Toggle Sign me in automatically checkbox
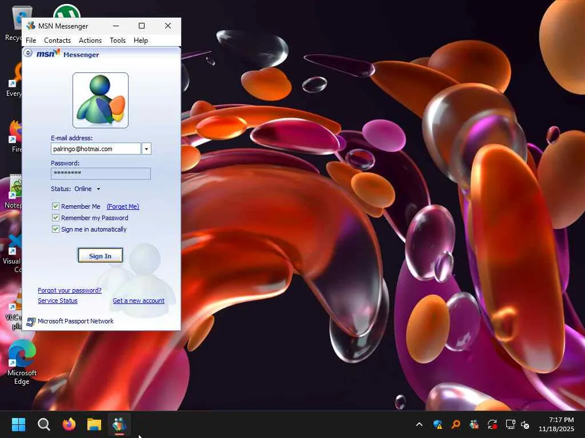585x438 pixels. click(x=55, y=229)
